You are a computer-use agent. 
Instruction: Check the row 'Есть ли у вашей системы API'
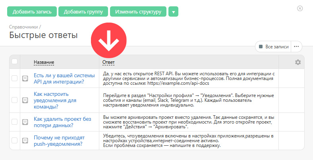pyautogui.click(x=14, y=78)
